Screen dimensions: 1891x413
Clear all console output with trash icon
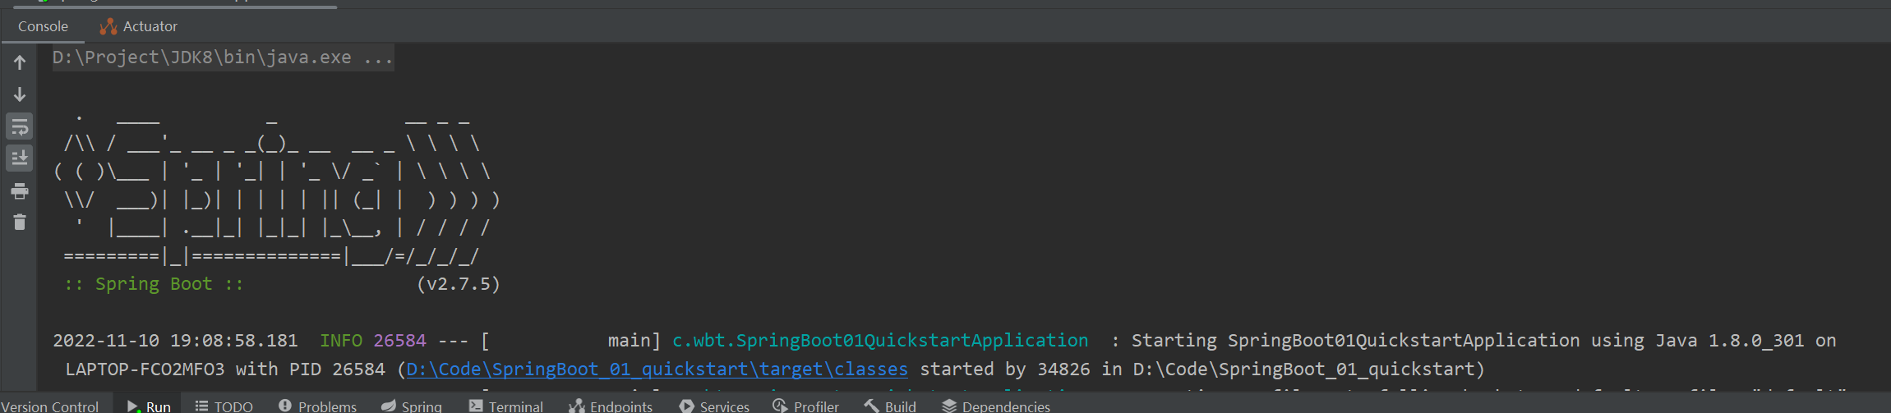point(20,223)
